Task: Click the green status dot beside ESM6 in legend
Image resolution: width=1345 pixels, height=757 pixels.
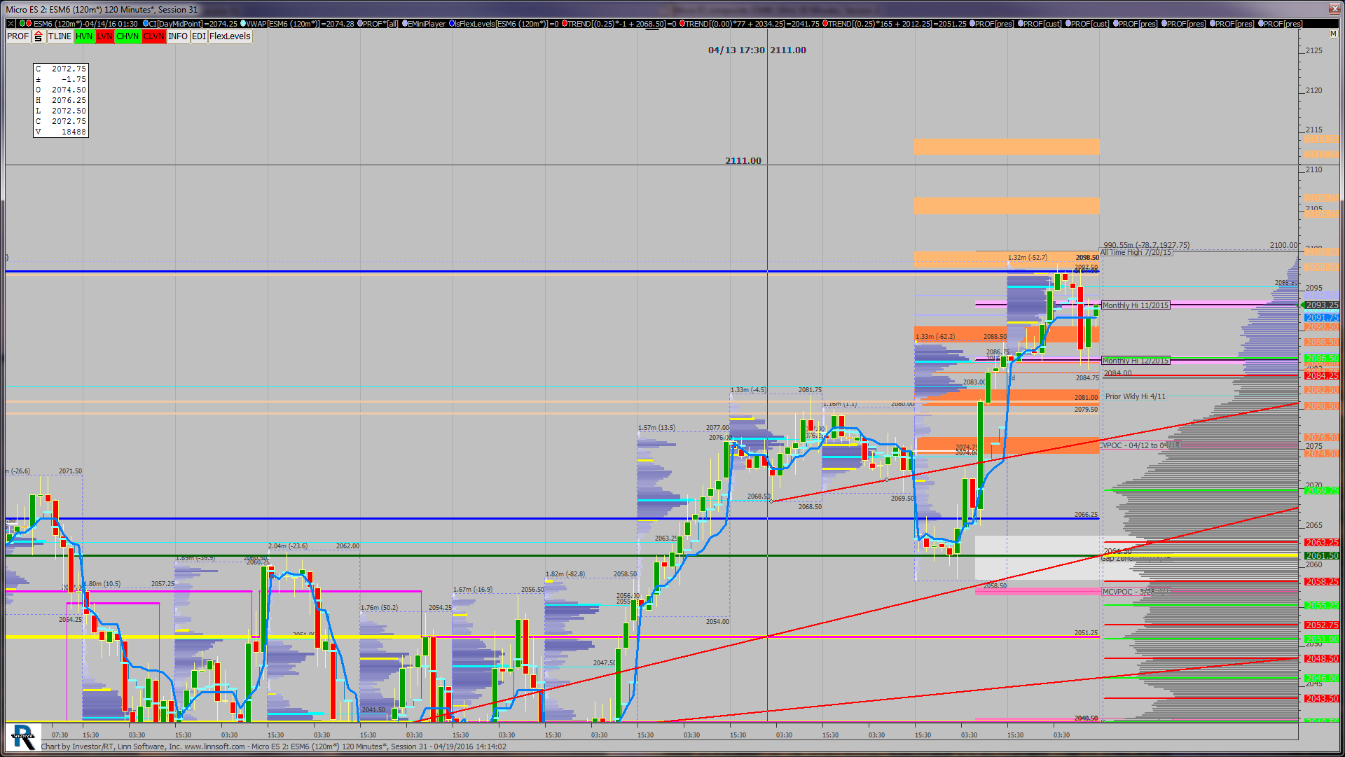Action: tap(22, 24)
